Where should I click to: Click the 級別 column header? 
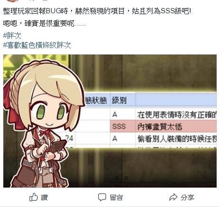(119, 100)
